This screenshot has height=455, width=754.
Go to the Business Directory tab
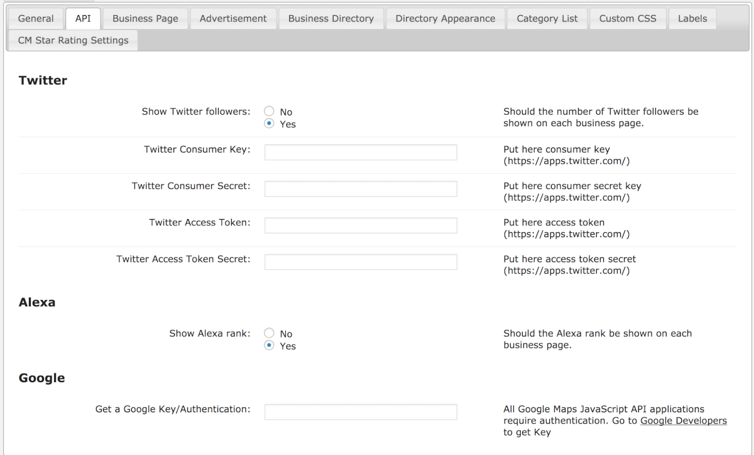tap(331, 19)
